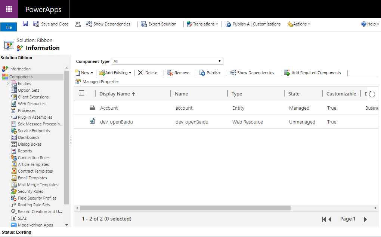This screenshot has height=237, width=381.
Task: Click the Delete X icon
Action: point(140,73)
